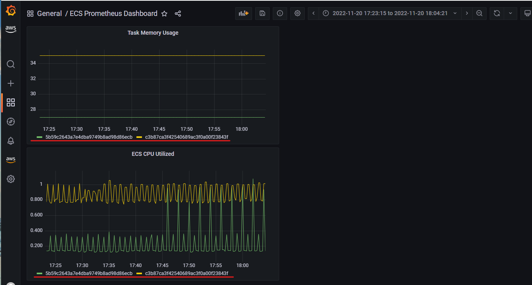Star the ECS Prometheus Dashboard

pyautogui.click(x=164, y=14)
